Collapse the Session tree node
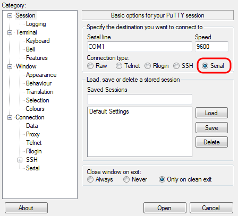Image resolution: width=238 pixels, height=216 pixels. [x=10, y=15]
